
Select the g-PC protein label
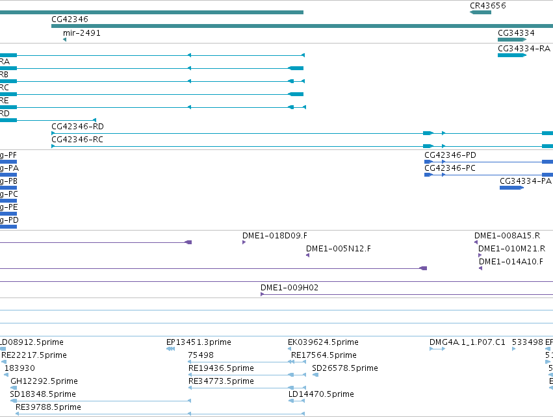[9, 194]
